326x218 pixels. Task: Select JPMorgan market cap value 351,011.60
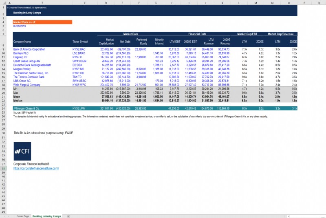click(107, 108)
